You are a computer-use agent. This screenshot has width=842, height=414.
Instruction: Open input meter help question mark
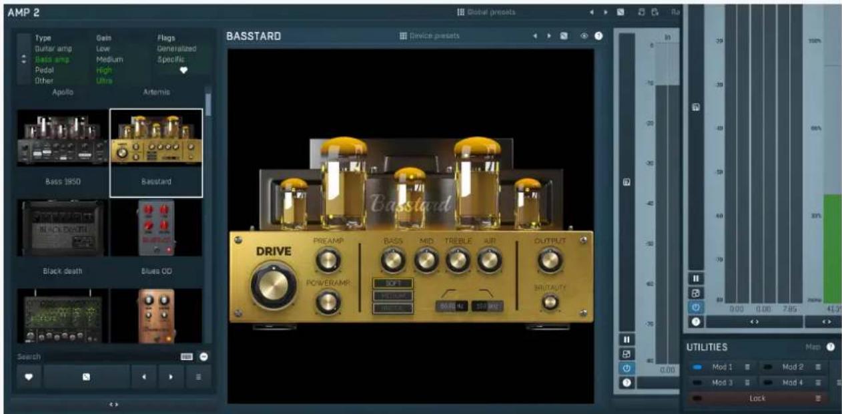[x=626, y=383]
